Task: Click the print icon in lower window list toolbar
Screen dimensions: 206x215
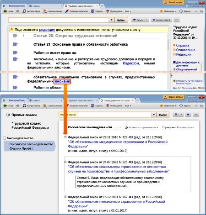Action: (x=176, y=115)
